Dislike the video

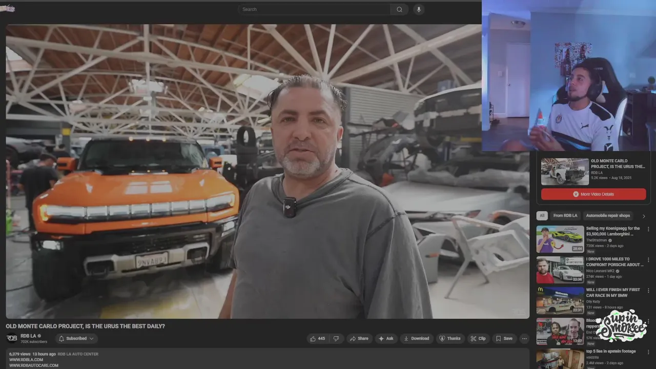336,338
